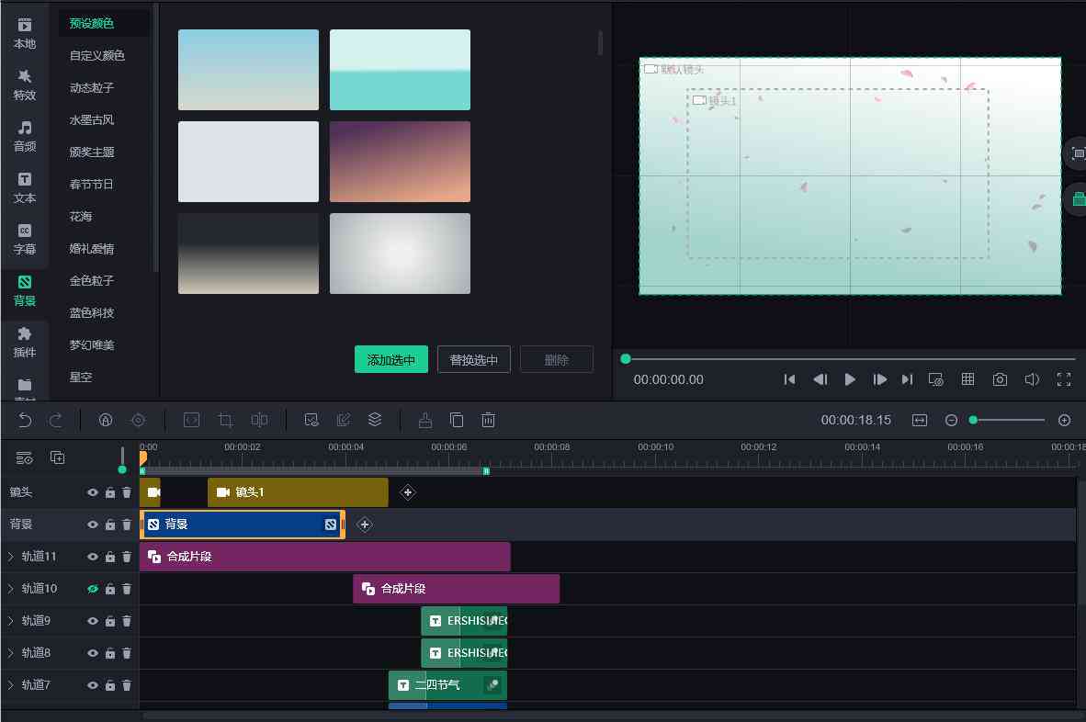Image resolution: width=1086 pixels, height=722 pixels.
Task: Delete the 轨道9 track with trash icon
Action: pyautogui.click(x=127, y=621)
